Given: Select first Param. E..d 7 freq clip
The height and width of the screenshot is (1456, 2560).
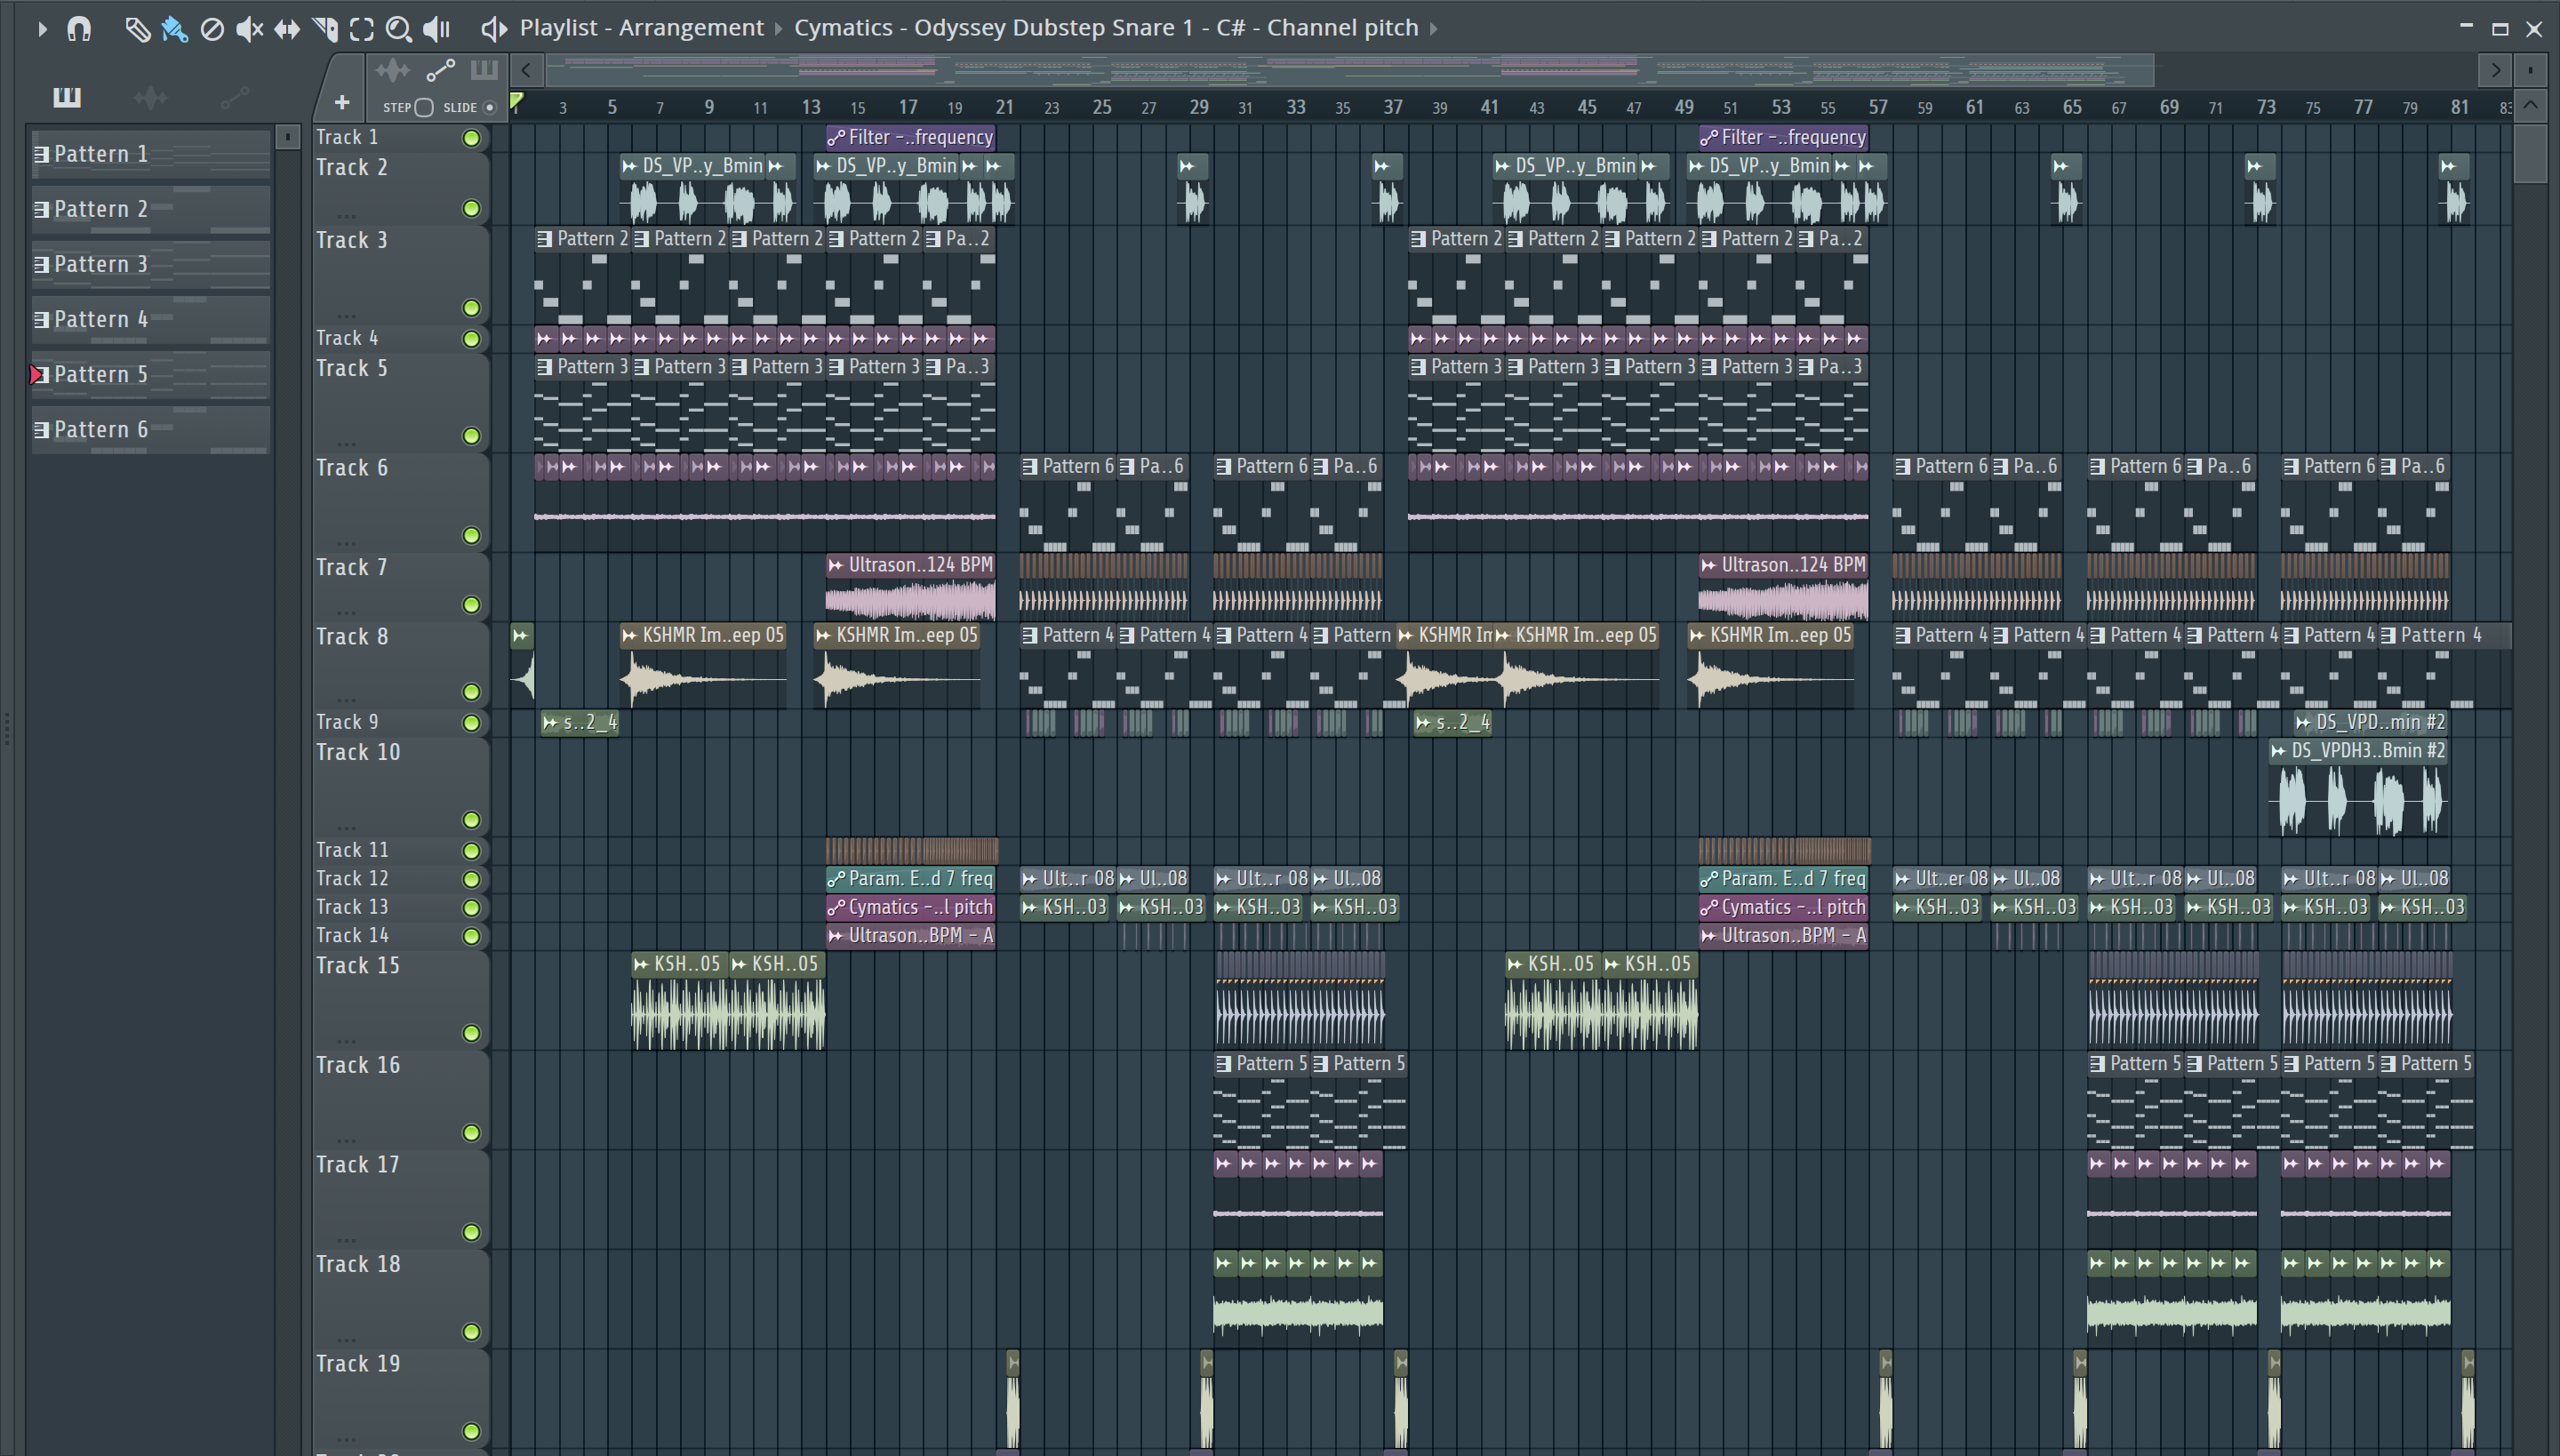Looking at the screenshot, I should click(x=911, y=879).
